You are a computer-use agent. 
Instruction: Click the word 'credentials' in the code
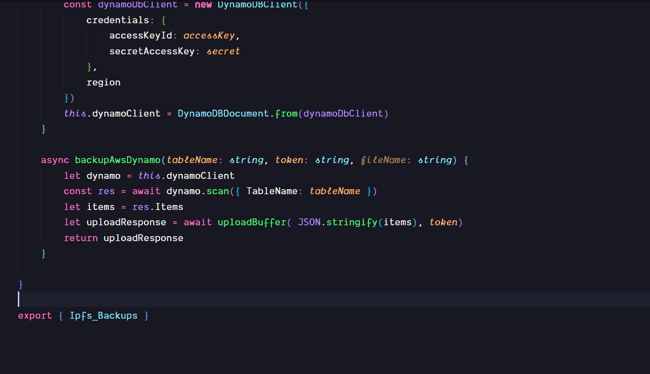118,20
